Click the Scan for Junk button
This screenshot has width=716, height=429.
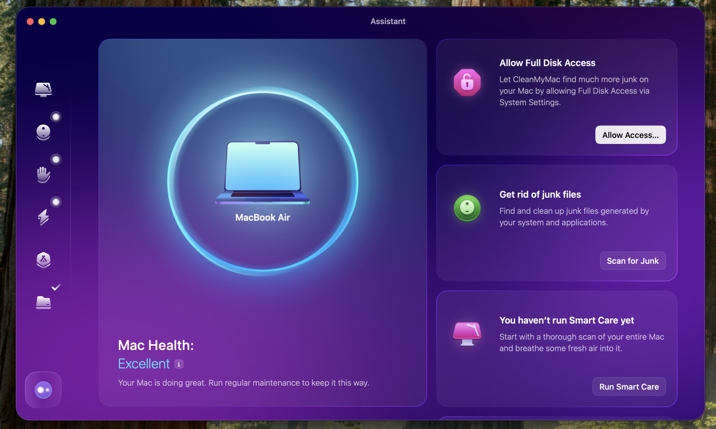[x=632, y=261]
